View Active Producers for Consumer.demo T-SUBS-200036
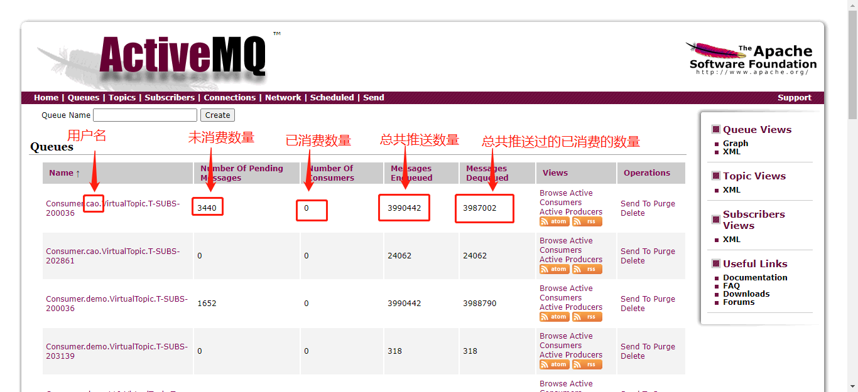This screenshot has height=392, width=858. [x=571, y=307]
